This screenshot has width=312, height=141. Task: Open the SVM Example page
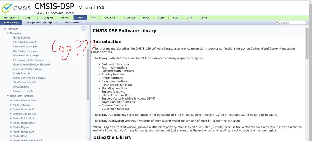coord(21,87)
